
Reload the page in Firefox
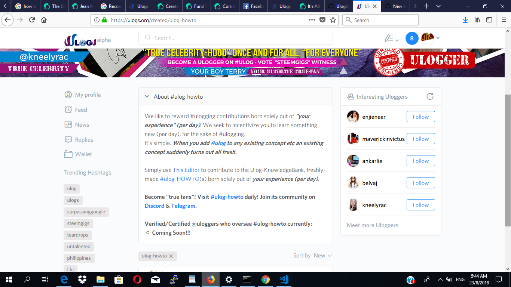pos(32,20)
